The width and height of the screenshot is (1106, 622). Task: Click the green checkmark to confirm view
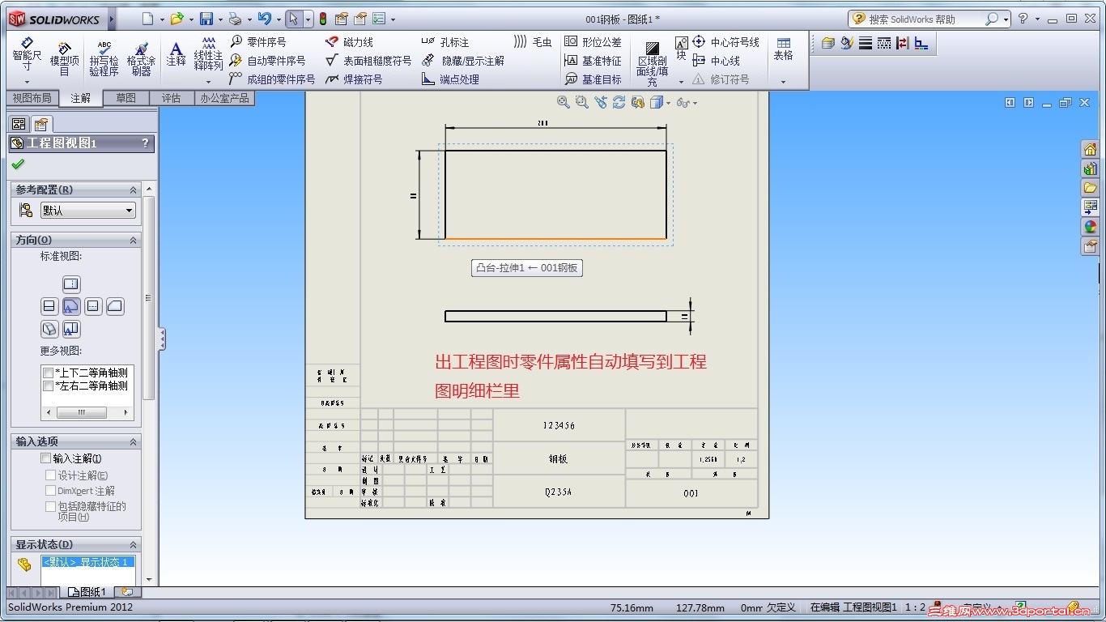[18, 164]
